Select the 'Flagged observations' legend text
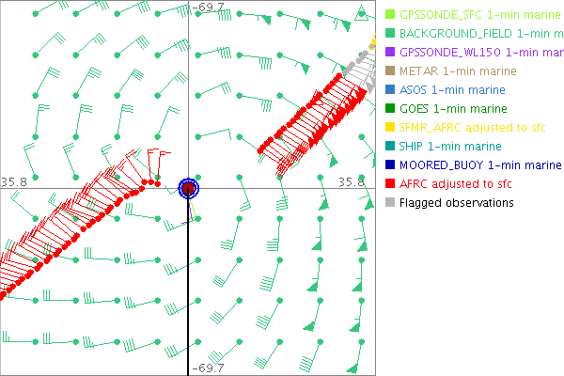This screenshot has height=376, width=564. [x=457, y=203]
